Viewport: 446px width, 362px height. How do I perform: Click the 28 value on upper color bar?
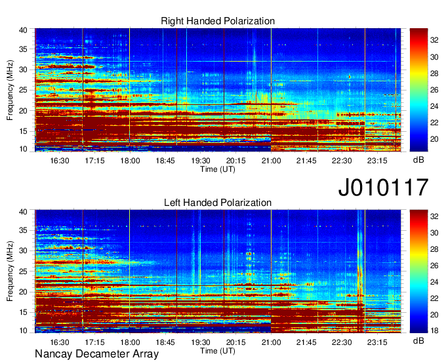click(x=434, y=73)
